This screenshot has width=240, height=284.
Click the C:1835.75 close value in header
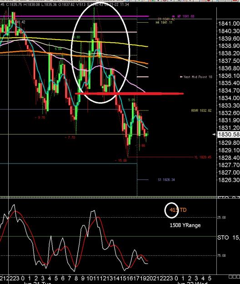point(14,5)
